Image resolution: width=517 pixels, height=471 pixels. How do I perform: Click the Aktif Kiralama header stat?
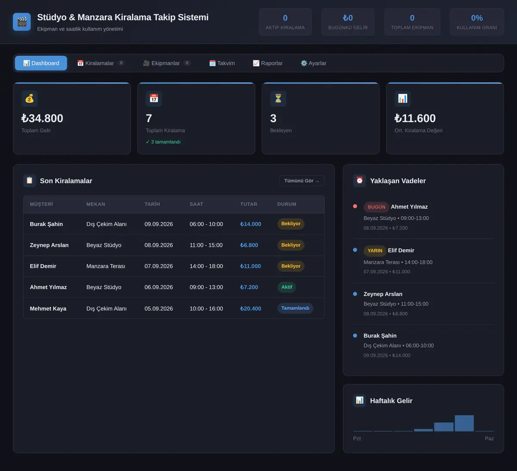click(x=285, y=22)
